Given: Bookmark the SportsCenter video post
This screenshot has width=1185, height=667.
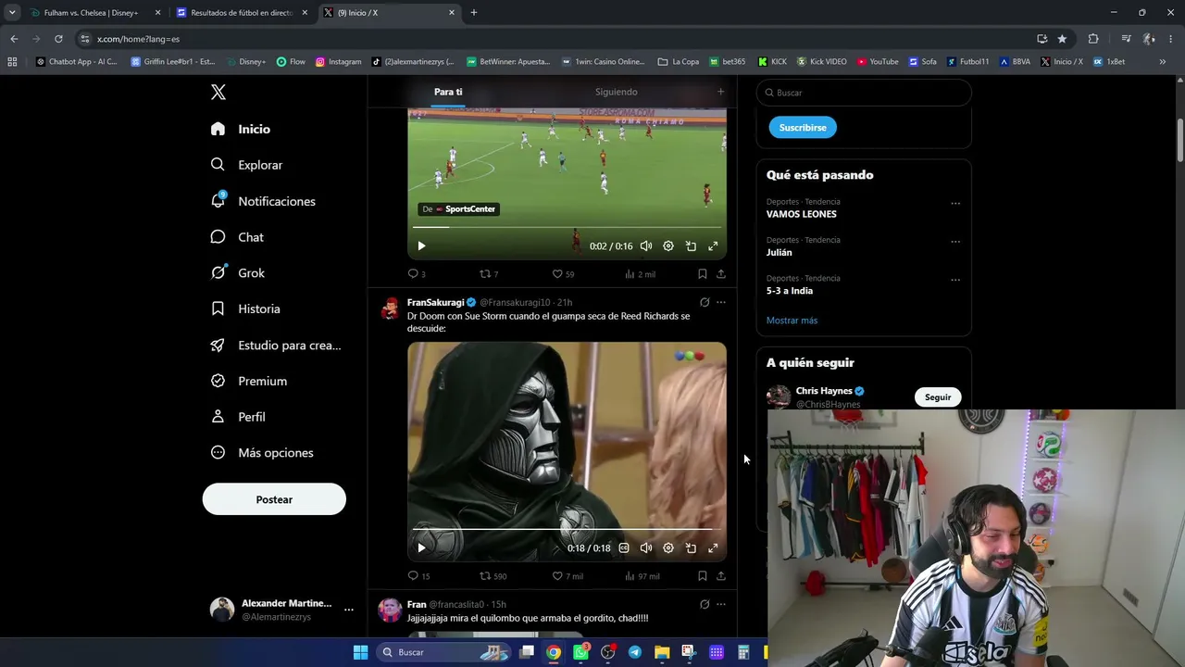Looking at the screenshot, I should (703, 274).
